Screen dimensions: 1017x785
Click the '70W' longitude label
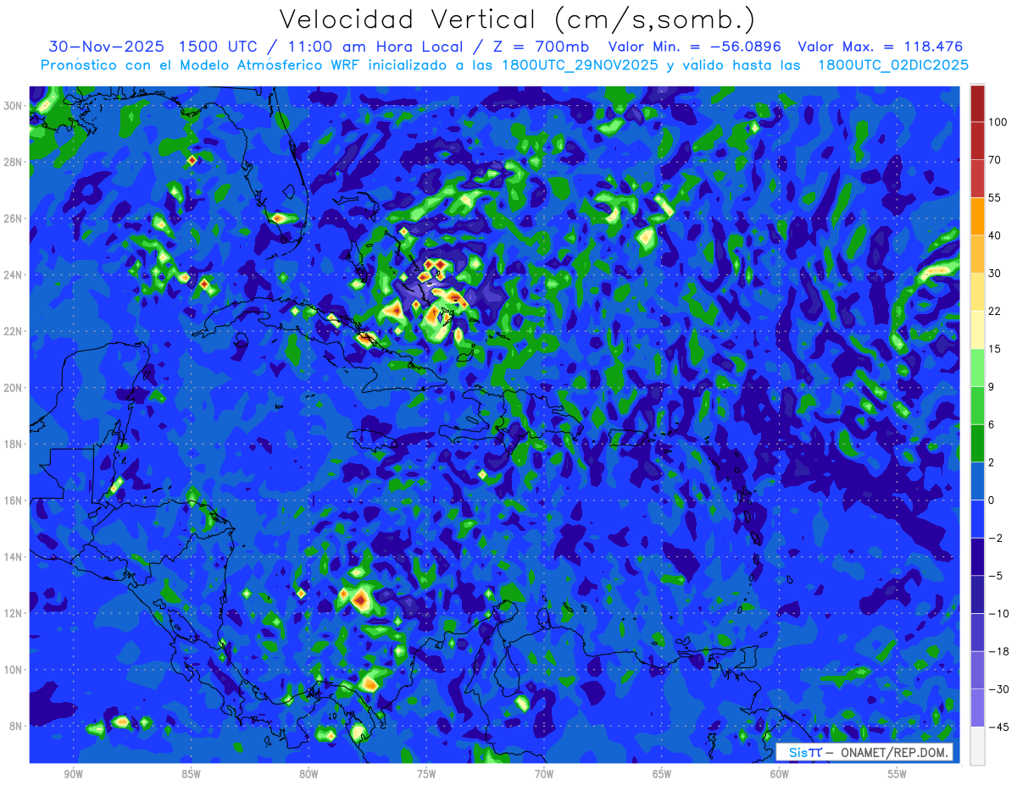coord(544,774)
